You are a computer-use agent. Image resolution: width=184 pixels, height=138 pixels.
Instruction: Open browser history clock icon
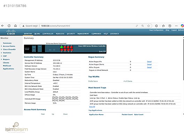pyautogui.click(x=170, y=26)
